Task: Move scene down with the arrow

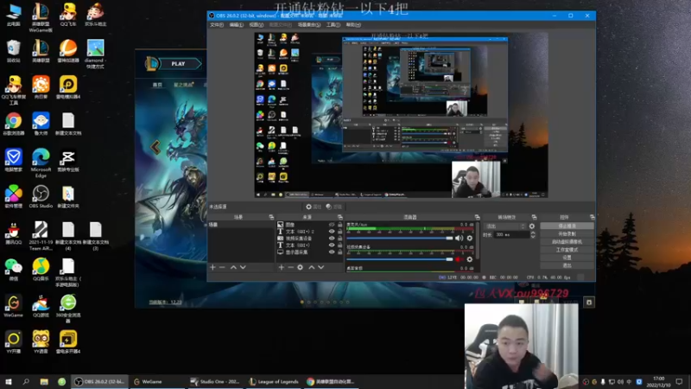Action: pyautogui.click(x=243, y=267)
